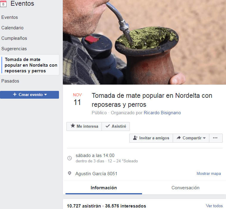The image size is (226, 209).
Task: Click the mate cover photo
Action: [144, 42]
